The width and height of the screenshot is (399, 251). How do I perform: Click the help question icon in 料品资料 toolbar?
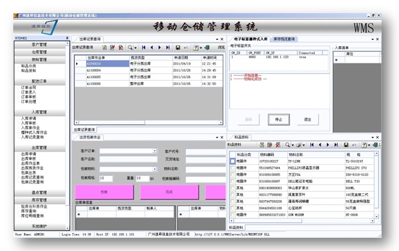(x=365, y=145)
